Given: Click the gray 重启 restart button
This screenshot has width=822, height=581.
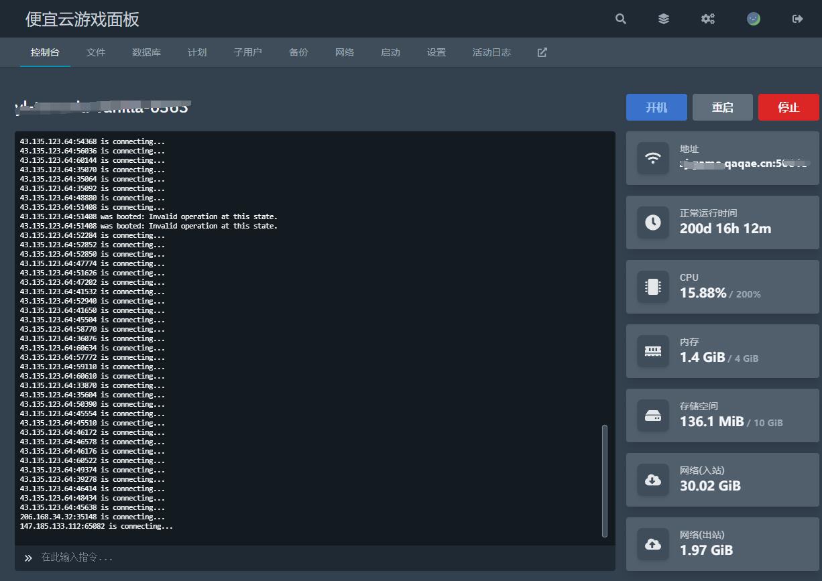Looking at the screenshot, I should click(723, 107).
